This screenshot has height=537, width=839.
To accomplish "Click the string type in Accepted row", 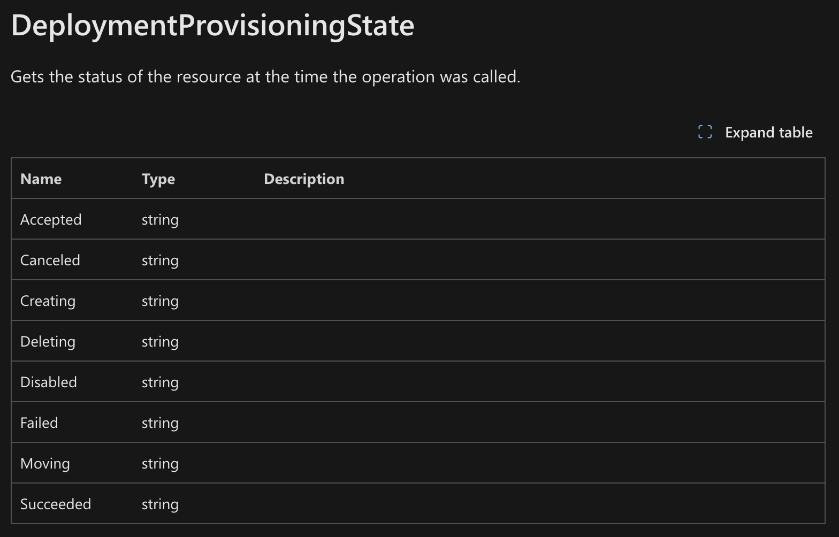I will click(160, 219).
